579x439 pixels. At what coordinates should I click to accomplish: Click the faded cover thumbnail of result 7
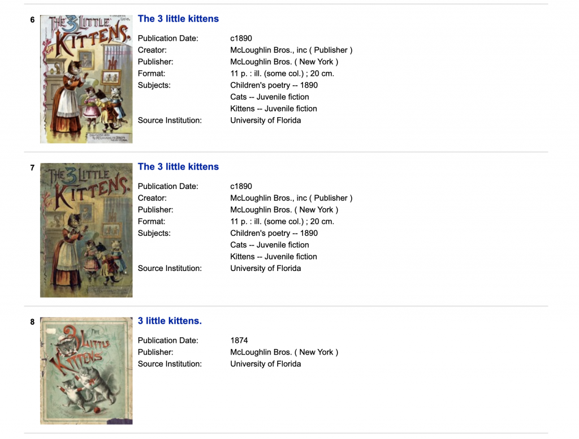[86, 230]
